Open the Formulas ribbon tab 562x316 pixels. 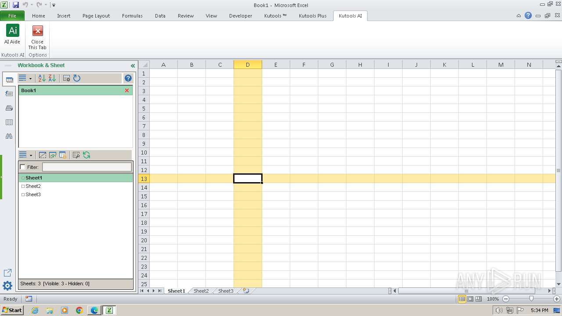[x=132, y=16]
